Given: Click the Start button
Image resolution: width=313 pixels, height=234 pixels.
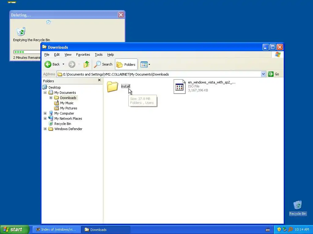Looking at the screenshot, I should tap(14, 229).
